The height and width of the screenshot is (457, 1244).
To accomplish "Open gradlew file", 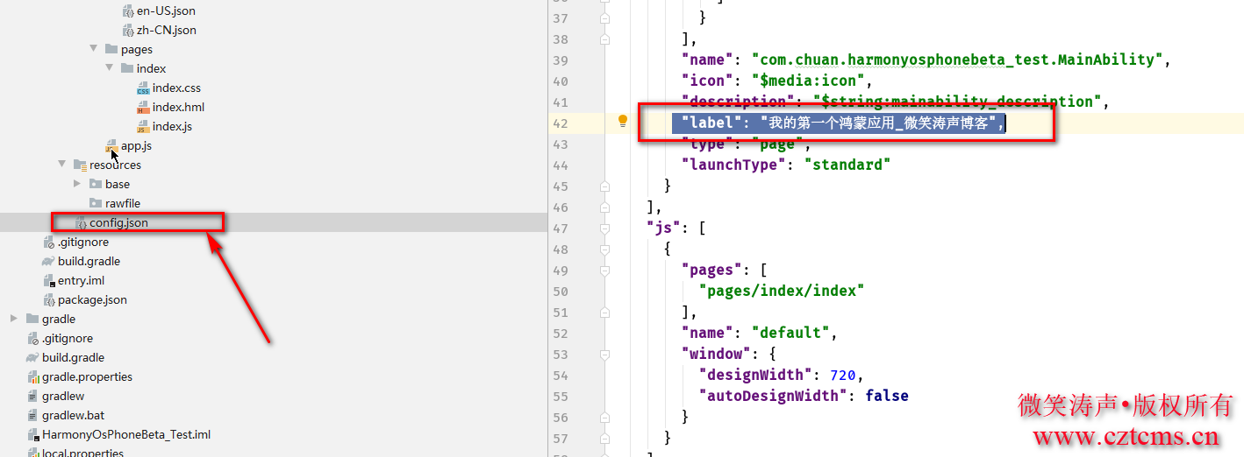I will point(63,396).
